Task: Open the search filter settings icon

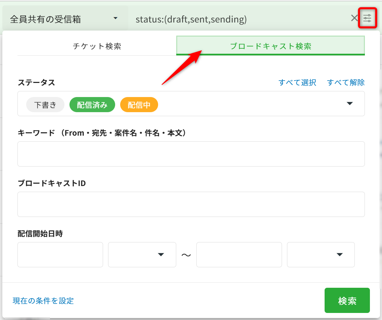Action: click(x=367, y=18)
